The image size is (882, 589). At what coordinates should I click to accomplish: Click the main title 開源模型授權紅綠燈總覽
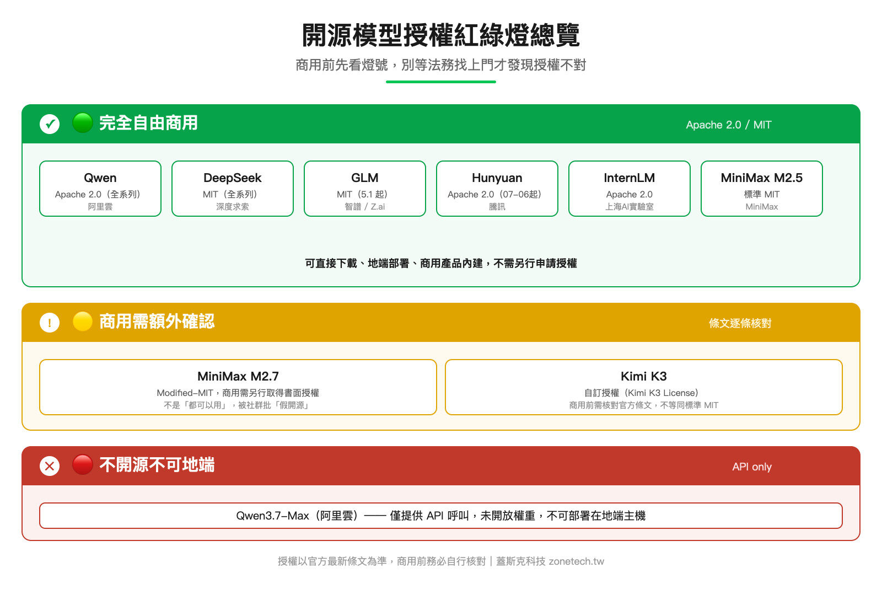coord(441,35)
